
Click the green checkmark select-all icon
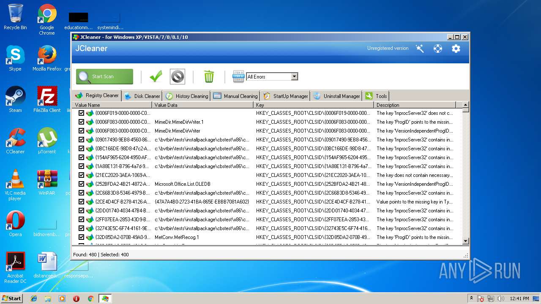(x=156, y=76)
